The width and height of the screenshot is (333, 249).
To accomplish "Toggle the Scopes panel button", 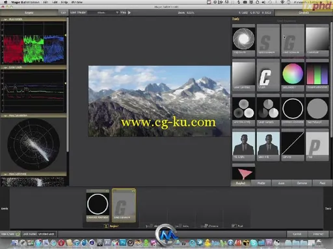I will (x=29, y=12).
